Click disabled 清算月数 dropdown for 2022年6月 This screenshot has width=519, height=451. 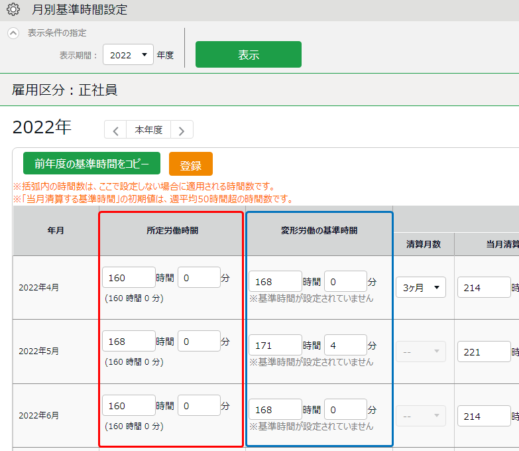click(x=421, y=416)
